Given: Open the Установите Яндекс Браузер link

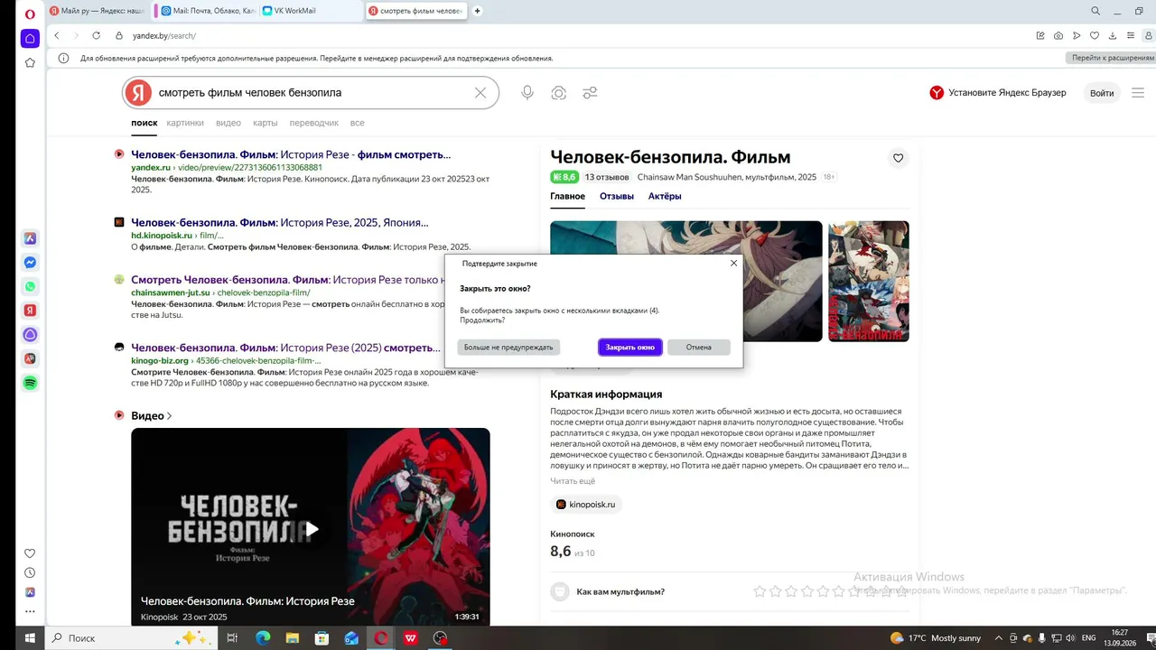Looking at the screenshot, I should pos(998,93).
